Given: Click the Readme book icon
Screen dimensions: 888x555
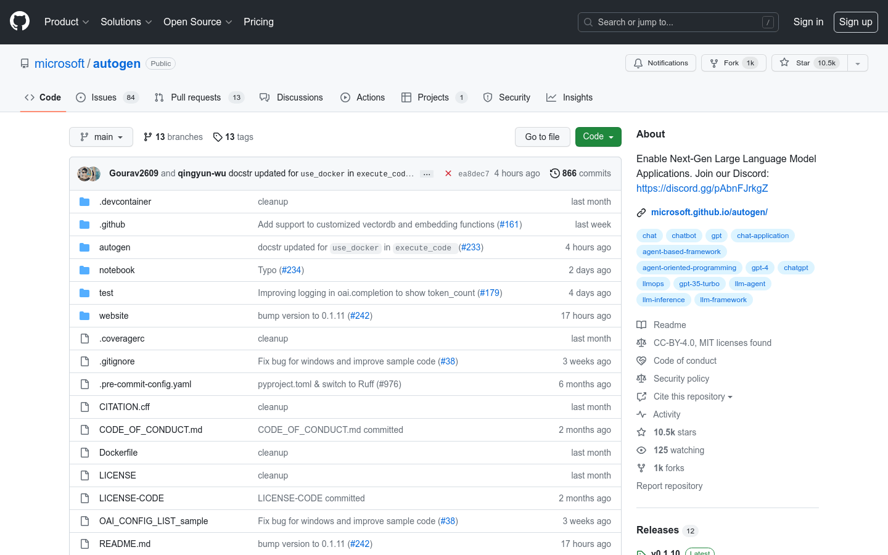Looking at the screenshot, I should pyautogui.click(x=641, y=325).
